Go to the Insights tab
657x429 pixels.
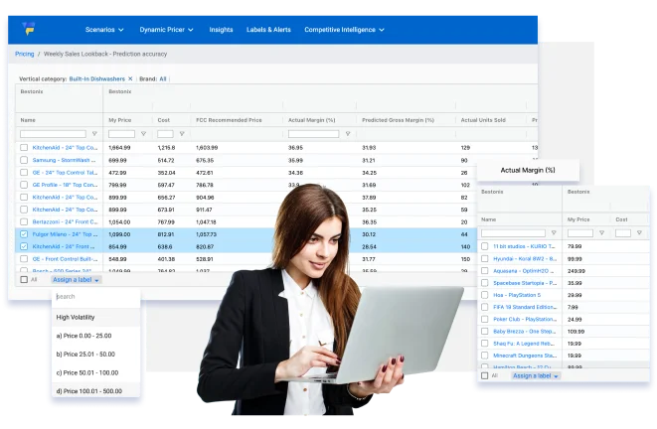coord(222,30)
